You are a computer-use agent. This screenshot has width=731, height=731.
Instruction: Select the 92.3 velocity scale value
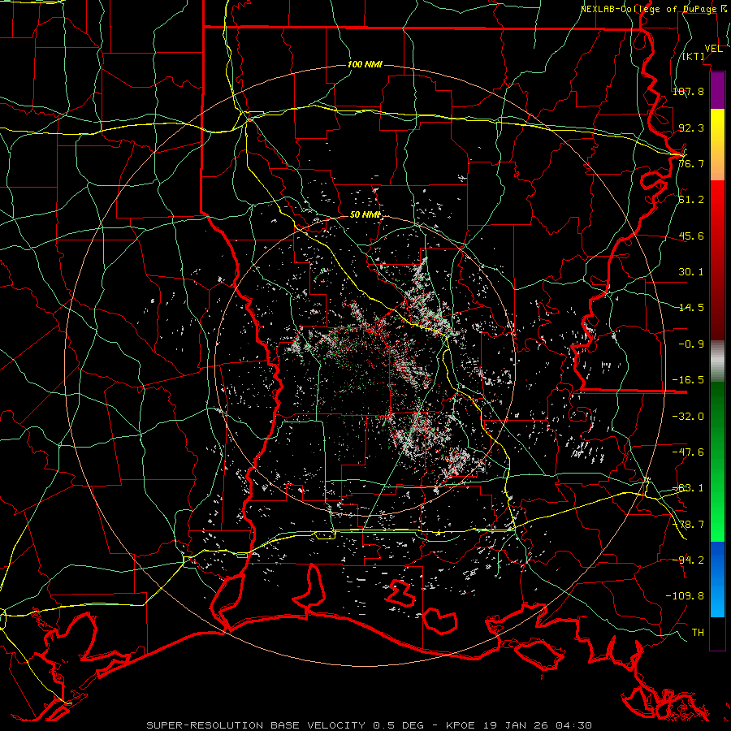[x=691, y=128]
